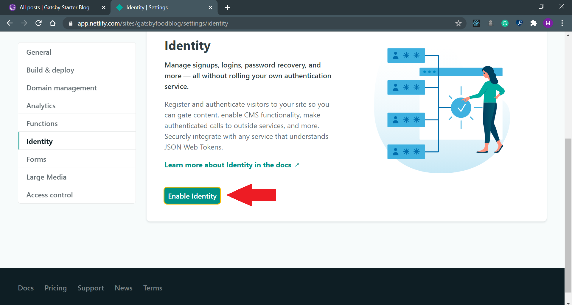Open Forms settings
This screenshot has height=305, width=572.
click(77, 159)
